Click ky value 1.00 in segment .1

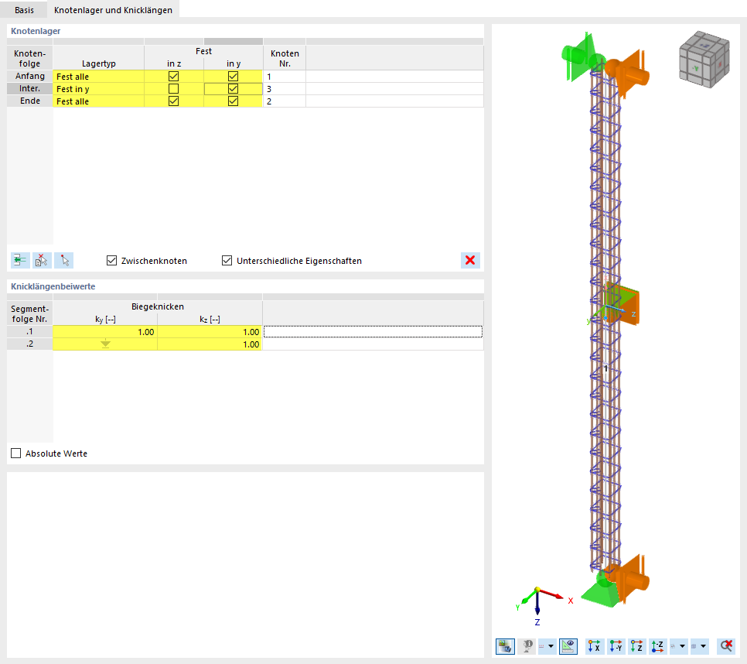[105, 332]
